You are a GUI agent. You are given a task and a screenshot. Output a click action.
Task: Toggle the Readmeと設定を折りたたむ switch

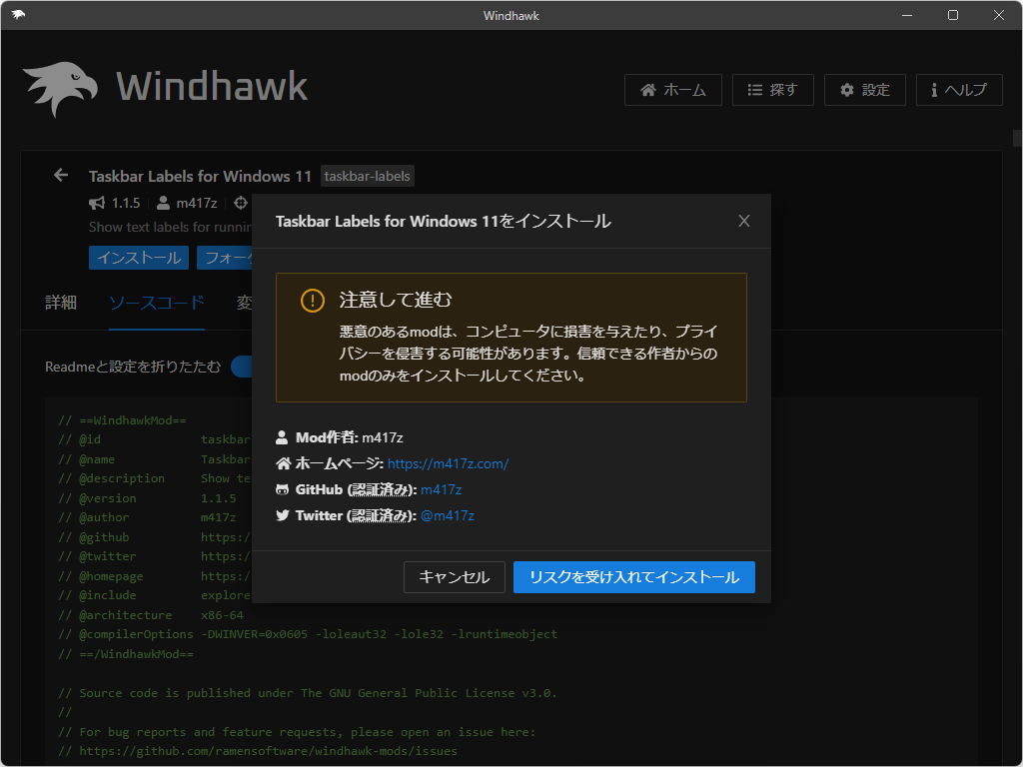[244, 367]
